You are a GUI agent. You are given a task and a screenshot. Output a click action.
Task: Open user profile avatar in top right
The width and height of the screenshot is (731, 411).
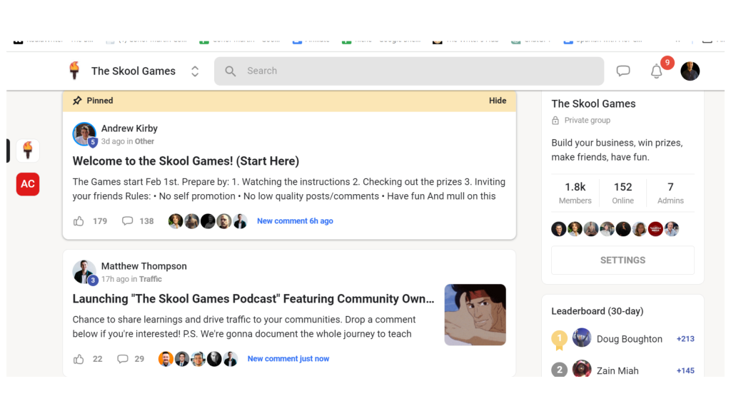(690, 71)
